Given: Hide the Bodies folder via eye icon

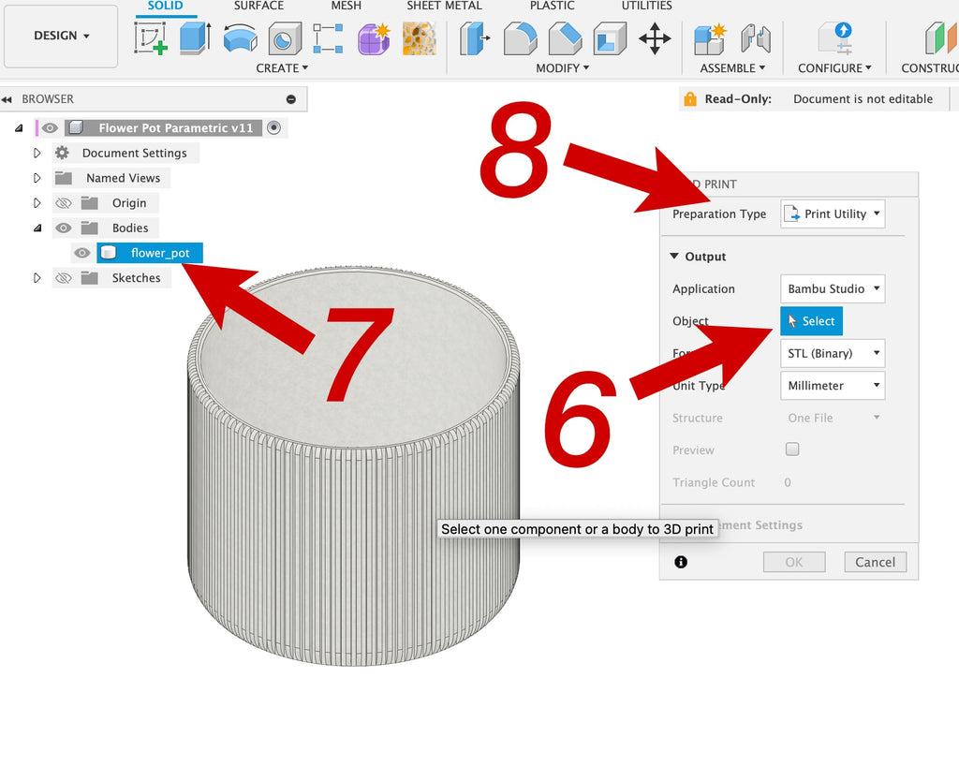Looking at the screenshot, I should 63,228.
